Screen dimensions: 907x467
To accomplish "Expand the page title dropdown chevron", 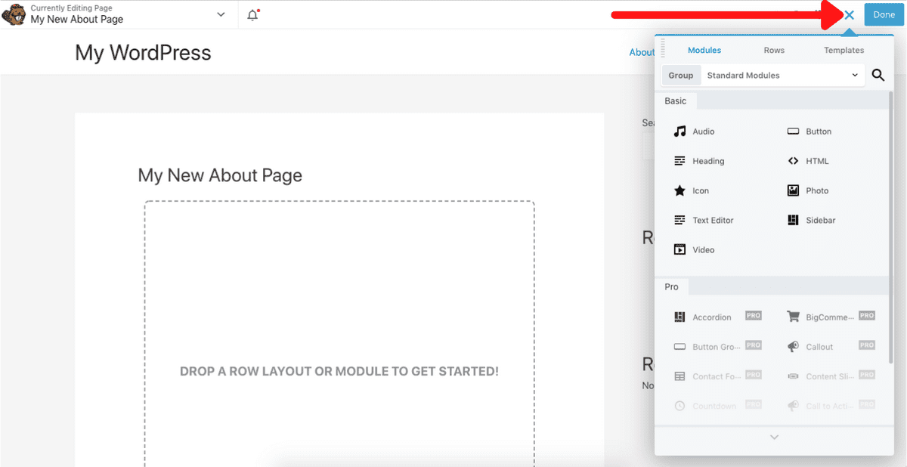I will pyautogui.click(x=221, y=14).
